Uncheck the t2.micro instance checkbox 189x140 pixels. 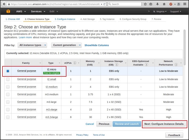[x=8, y=71]
